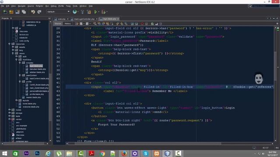This screenshot has height=157, width=280.
Task: Click the Toggle Rectangular Selection icon
Action: [x=112, y=24]
